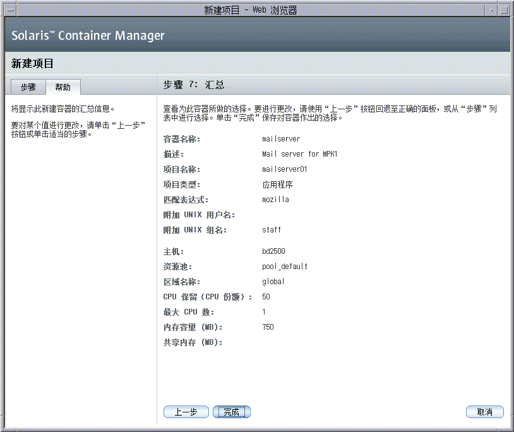This screenshot has width=514, height=432.
Task: Cancel the wizard with 取消
Action: click(x=484, y=412)
